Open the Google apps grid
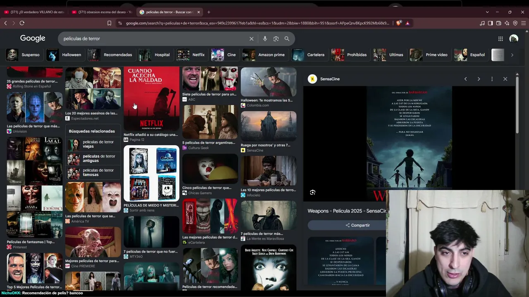 click(500, 39)
